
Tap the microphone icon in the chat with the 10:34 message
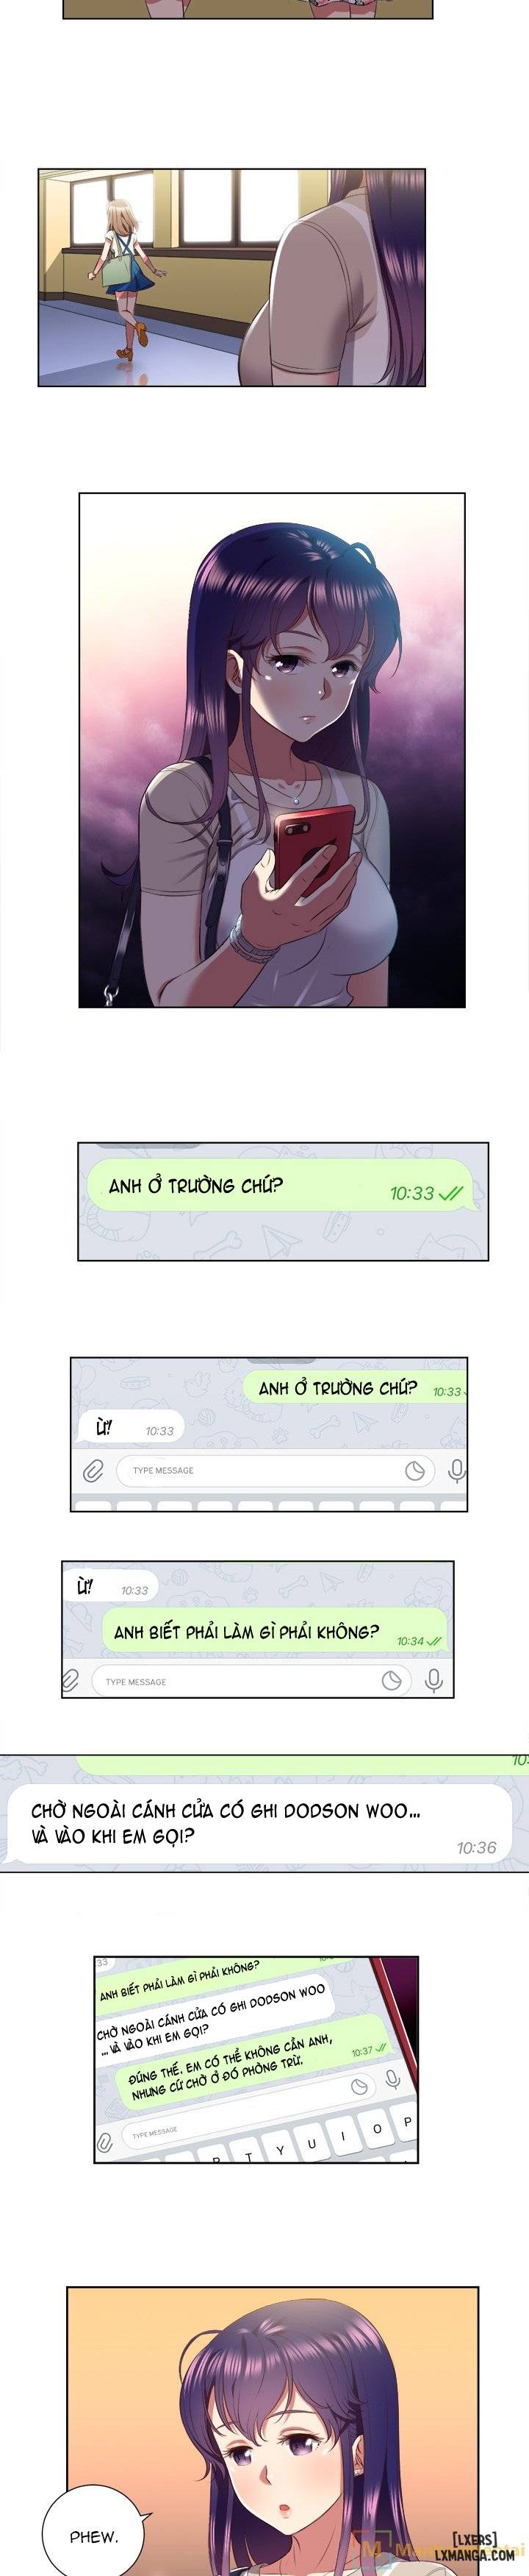[433, 1680]
